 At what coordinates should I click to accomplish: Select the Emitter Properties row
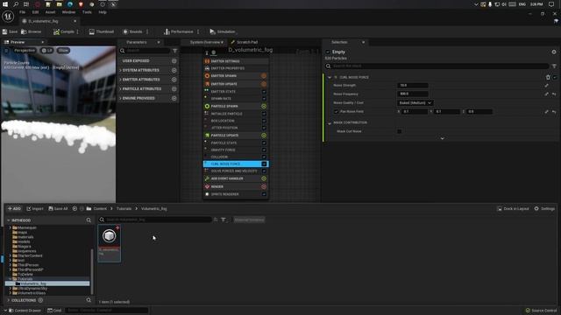236,68
